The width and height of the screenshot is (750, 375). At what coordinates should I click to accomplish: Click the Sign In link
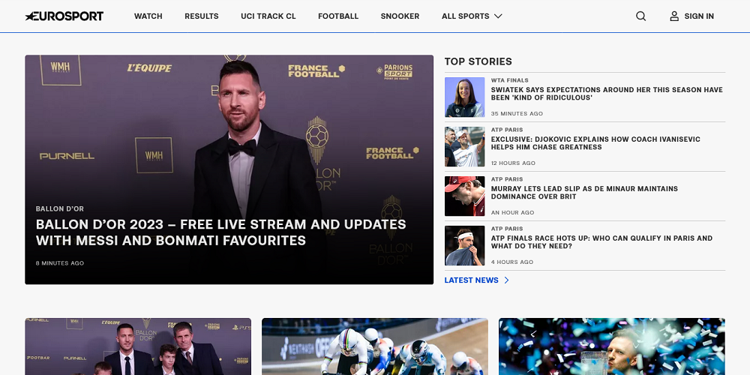point(699,16)
